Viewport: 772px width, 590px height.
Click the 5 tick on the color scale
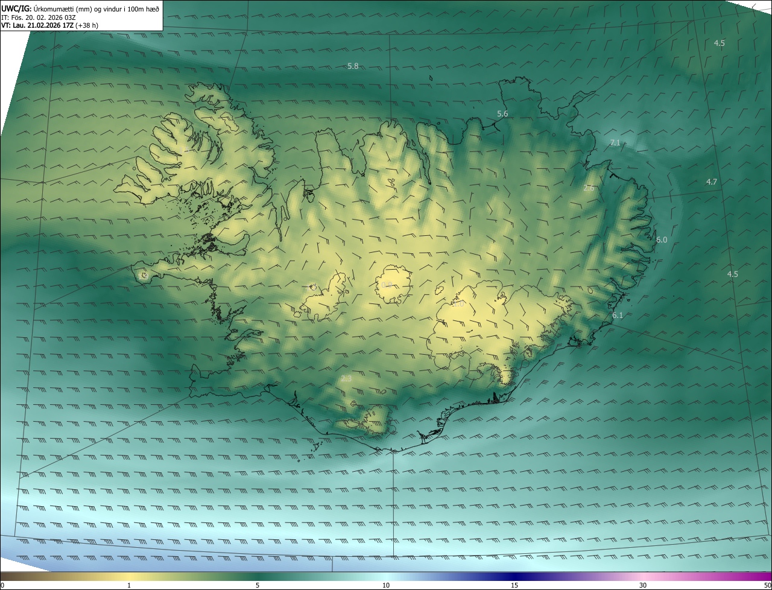coord(258,585)
